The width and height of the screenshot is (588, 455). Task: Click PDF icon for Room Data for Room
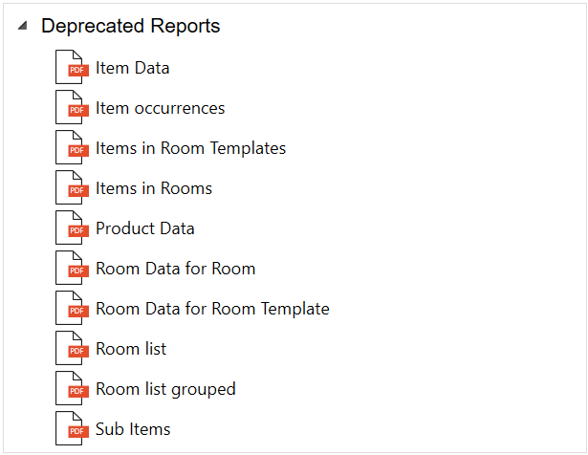pyautogui.click(x=71, y=269)
